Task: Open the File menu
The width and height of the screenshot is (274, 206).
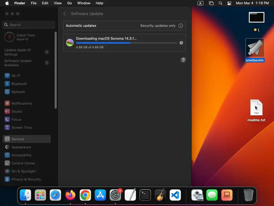Action: pos(33,3)
